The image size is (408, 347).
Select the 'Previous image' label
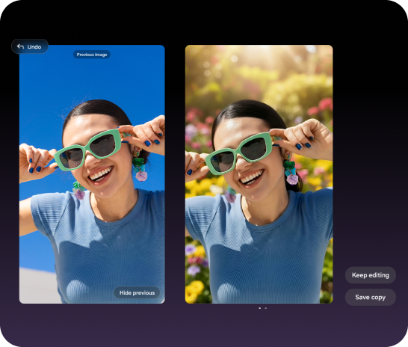(x=92, y=55)
